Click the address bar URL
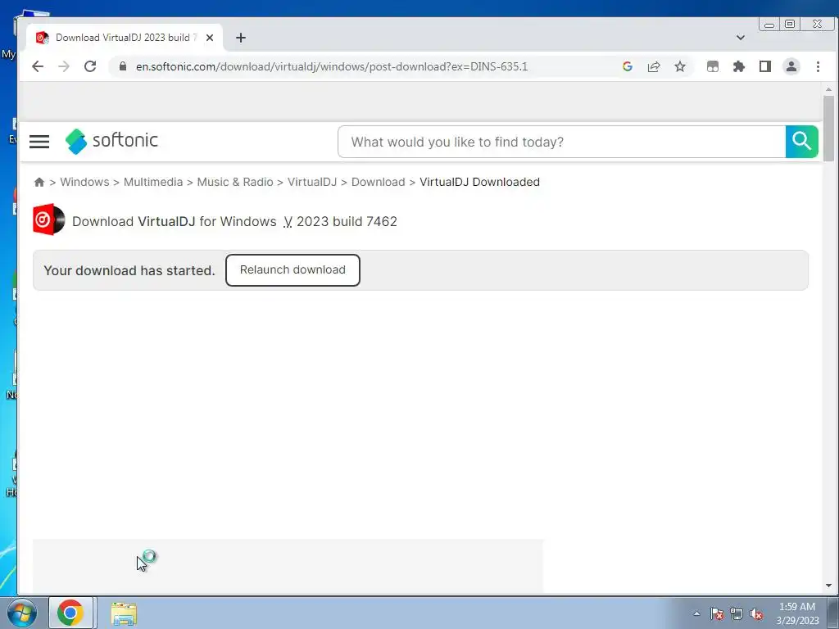Screen dimensions: 839x629 (x=332, y=66)
